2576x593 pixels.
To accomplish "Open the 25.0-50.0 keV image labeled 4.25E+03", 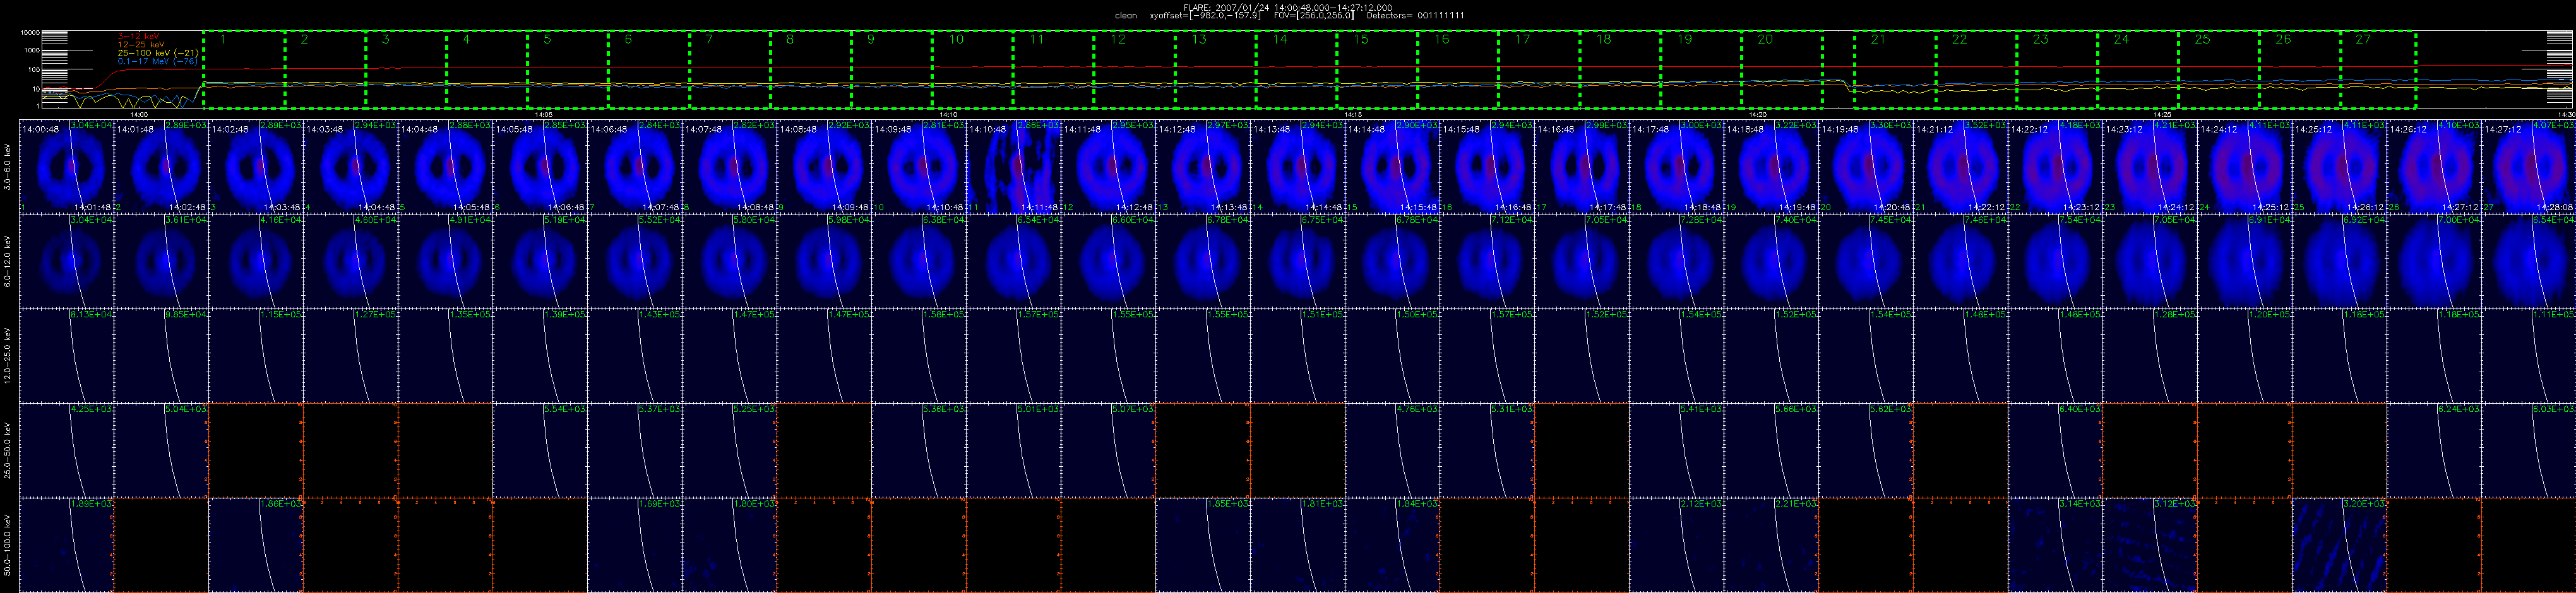I will pyautogui.click(x=66, y=449).
